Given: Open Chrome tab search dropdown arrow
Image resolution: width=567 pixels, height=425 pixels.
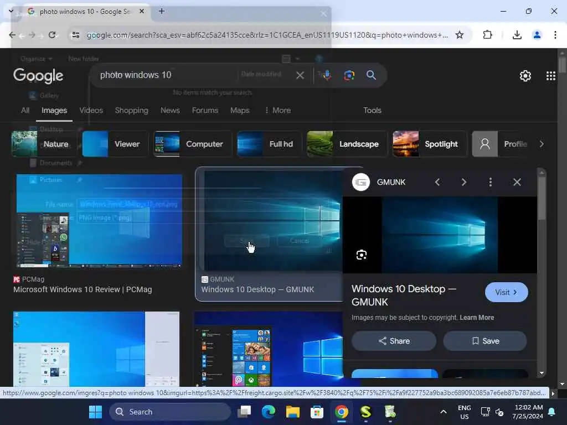Looking at the screenshot, I should coord(11,11).
